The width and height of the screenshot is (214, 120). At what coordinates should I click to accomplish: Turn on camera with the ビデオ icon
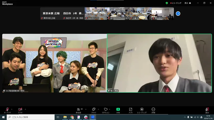coord(20,110)
